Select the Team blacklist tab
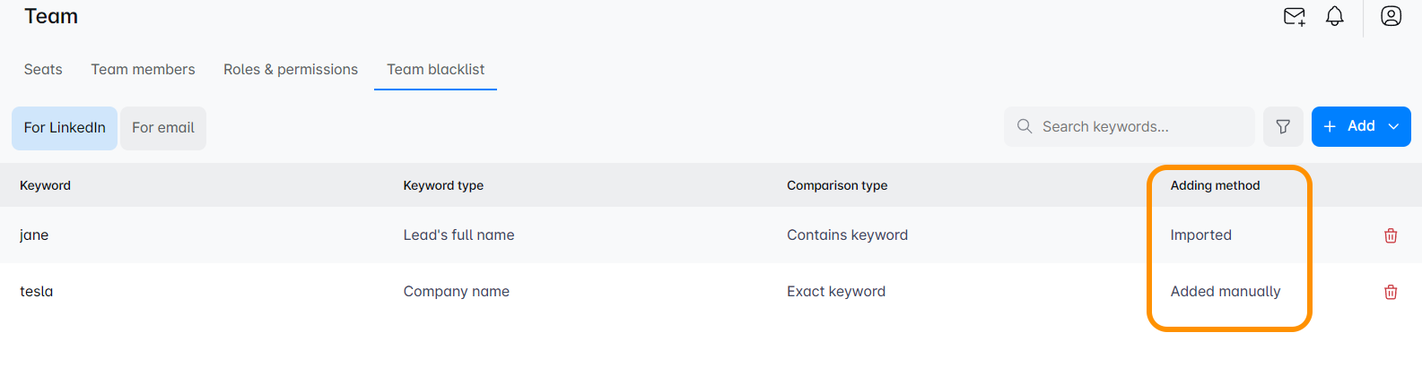 click(435, 69)
